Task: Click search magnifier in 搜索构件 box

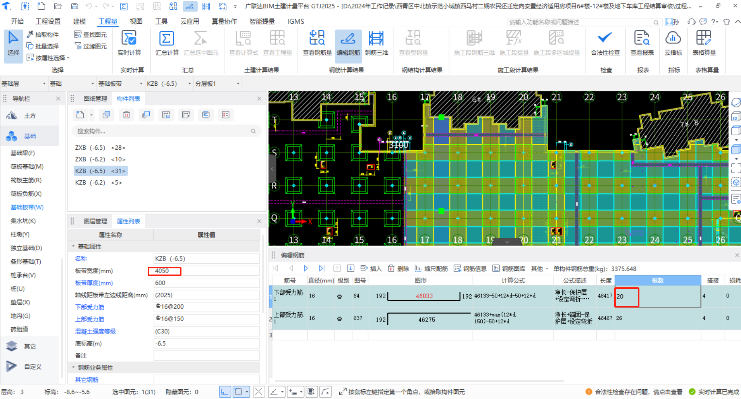Action: click(253, 131)
